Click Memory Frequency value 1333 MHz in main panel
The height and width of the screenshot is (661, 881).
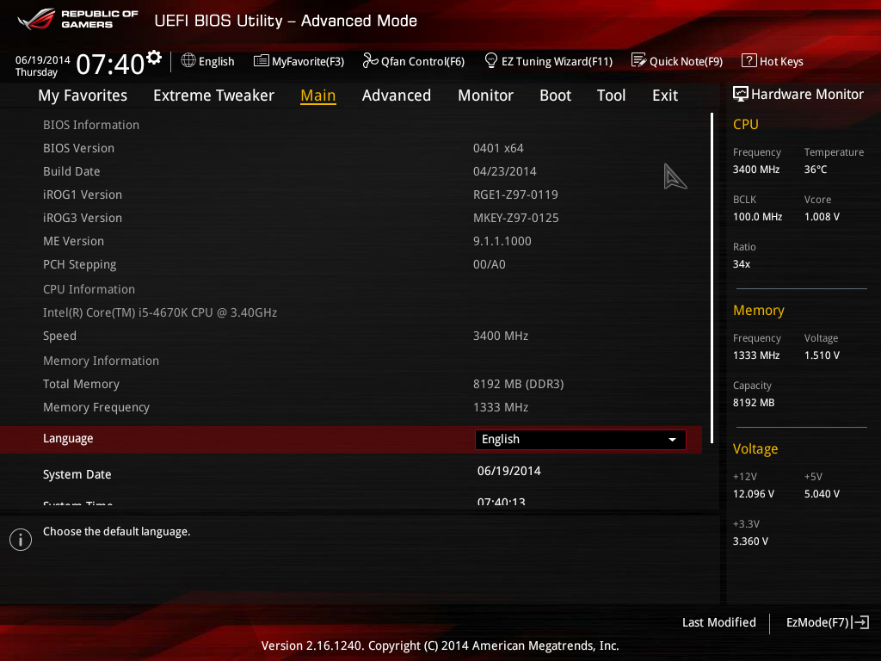click(x=501, y=407)
